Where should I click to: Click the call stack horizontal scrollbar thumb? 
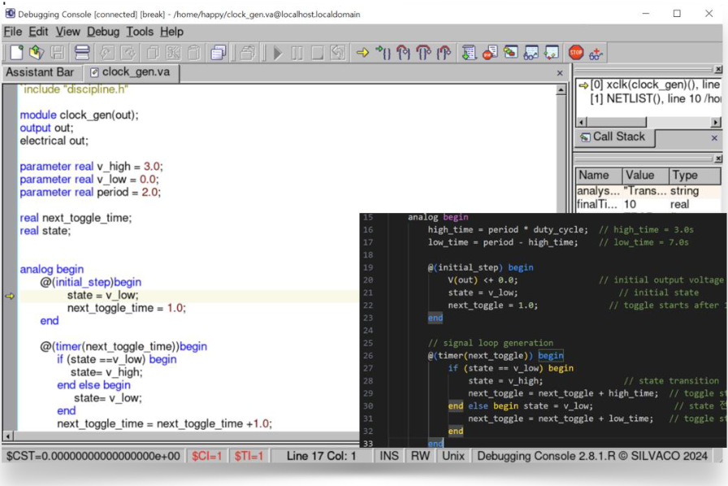pos(616,122)
